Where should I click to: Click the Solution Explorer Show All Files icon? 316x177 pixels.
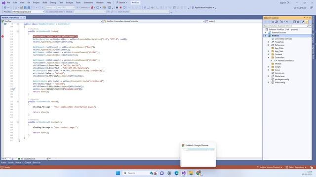tap(298, 22)
